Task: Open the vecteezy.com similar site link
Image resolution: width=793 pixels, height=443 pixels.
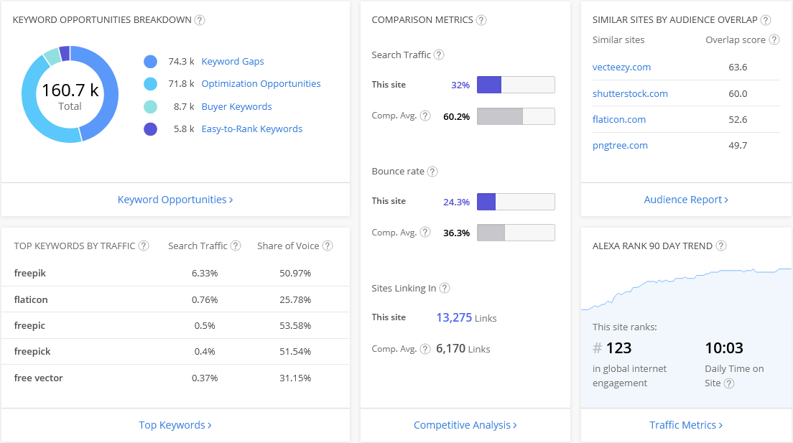Action: tap(621, 67)
